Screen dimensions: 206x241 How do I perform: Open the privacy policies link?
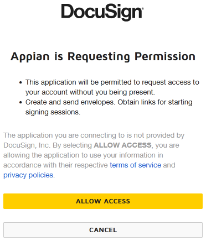click(28, 175)
